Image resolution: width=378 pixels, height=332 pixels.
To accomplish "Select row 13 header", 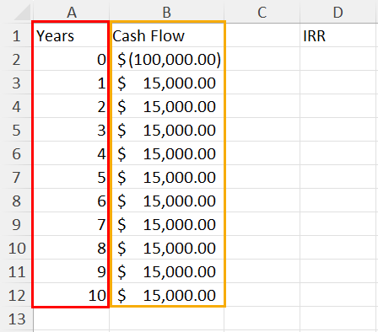I will (x=17, y=319).
